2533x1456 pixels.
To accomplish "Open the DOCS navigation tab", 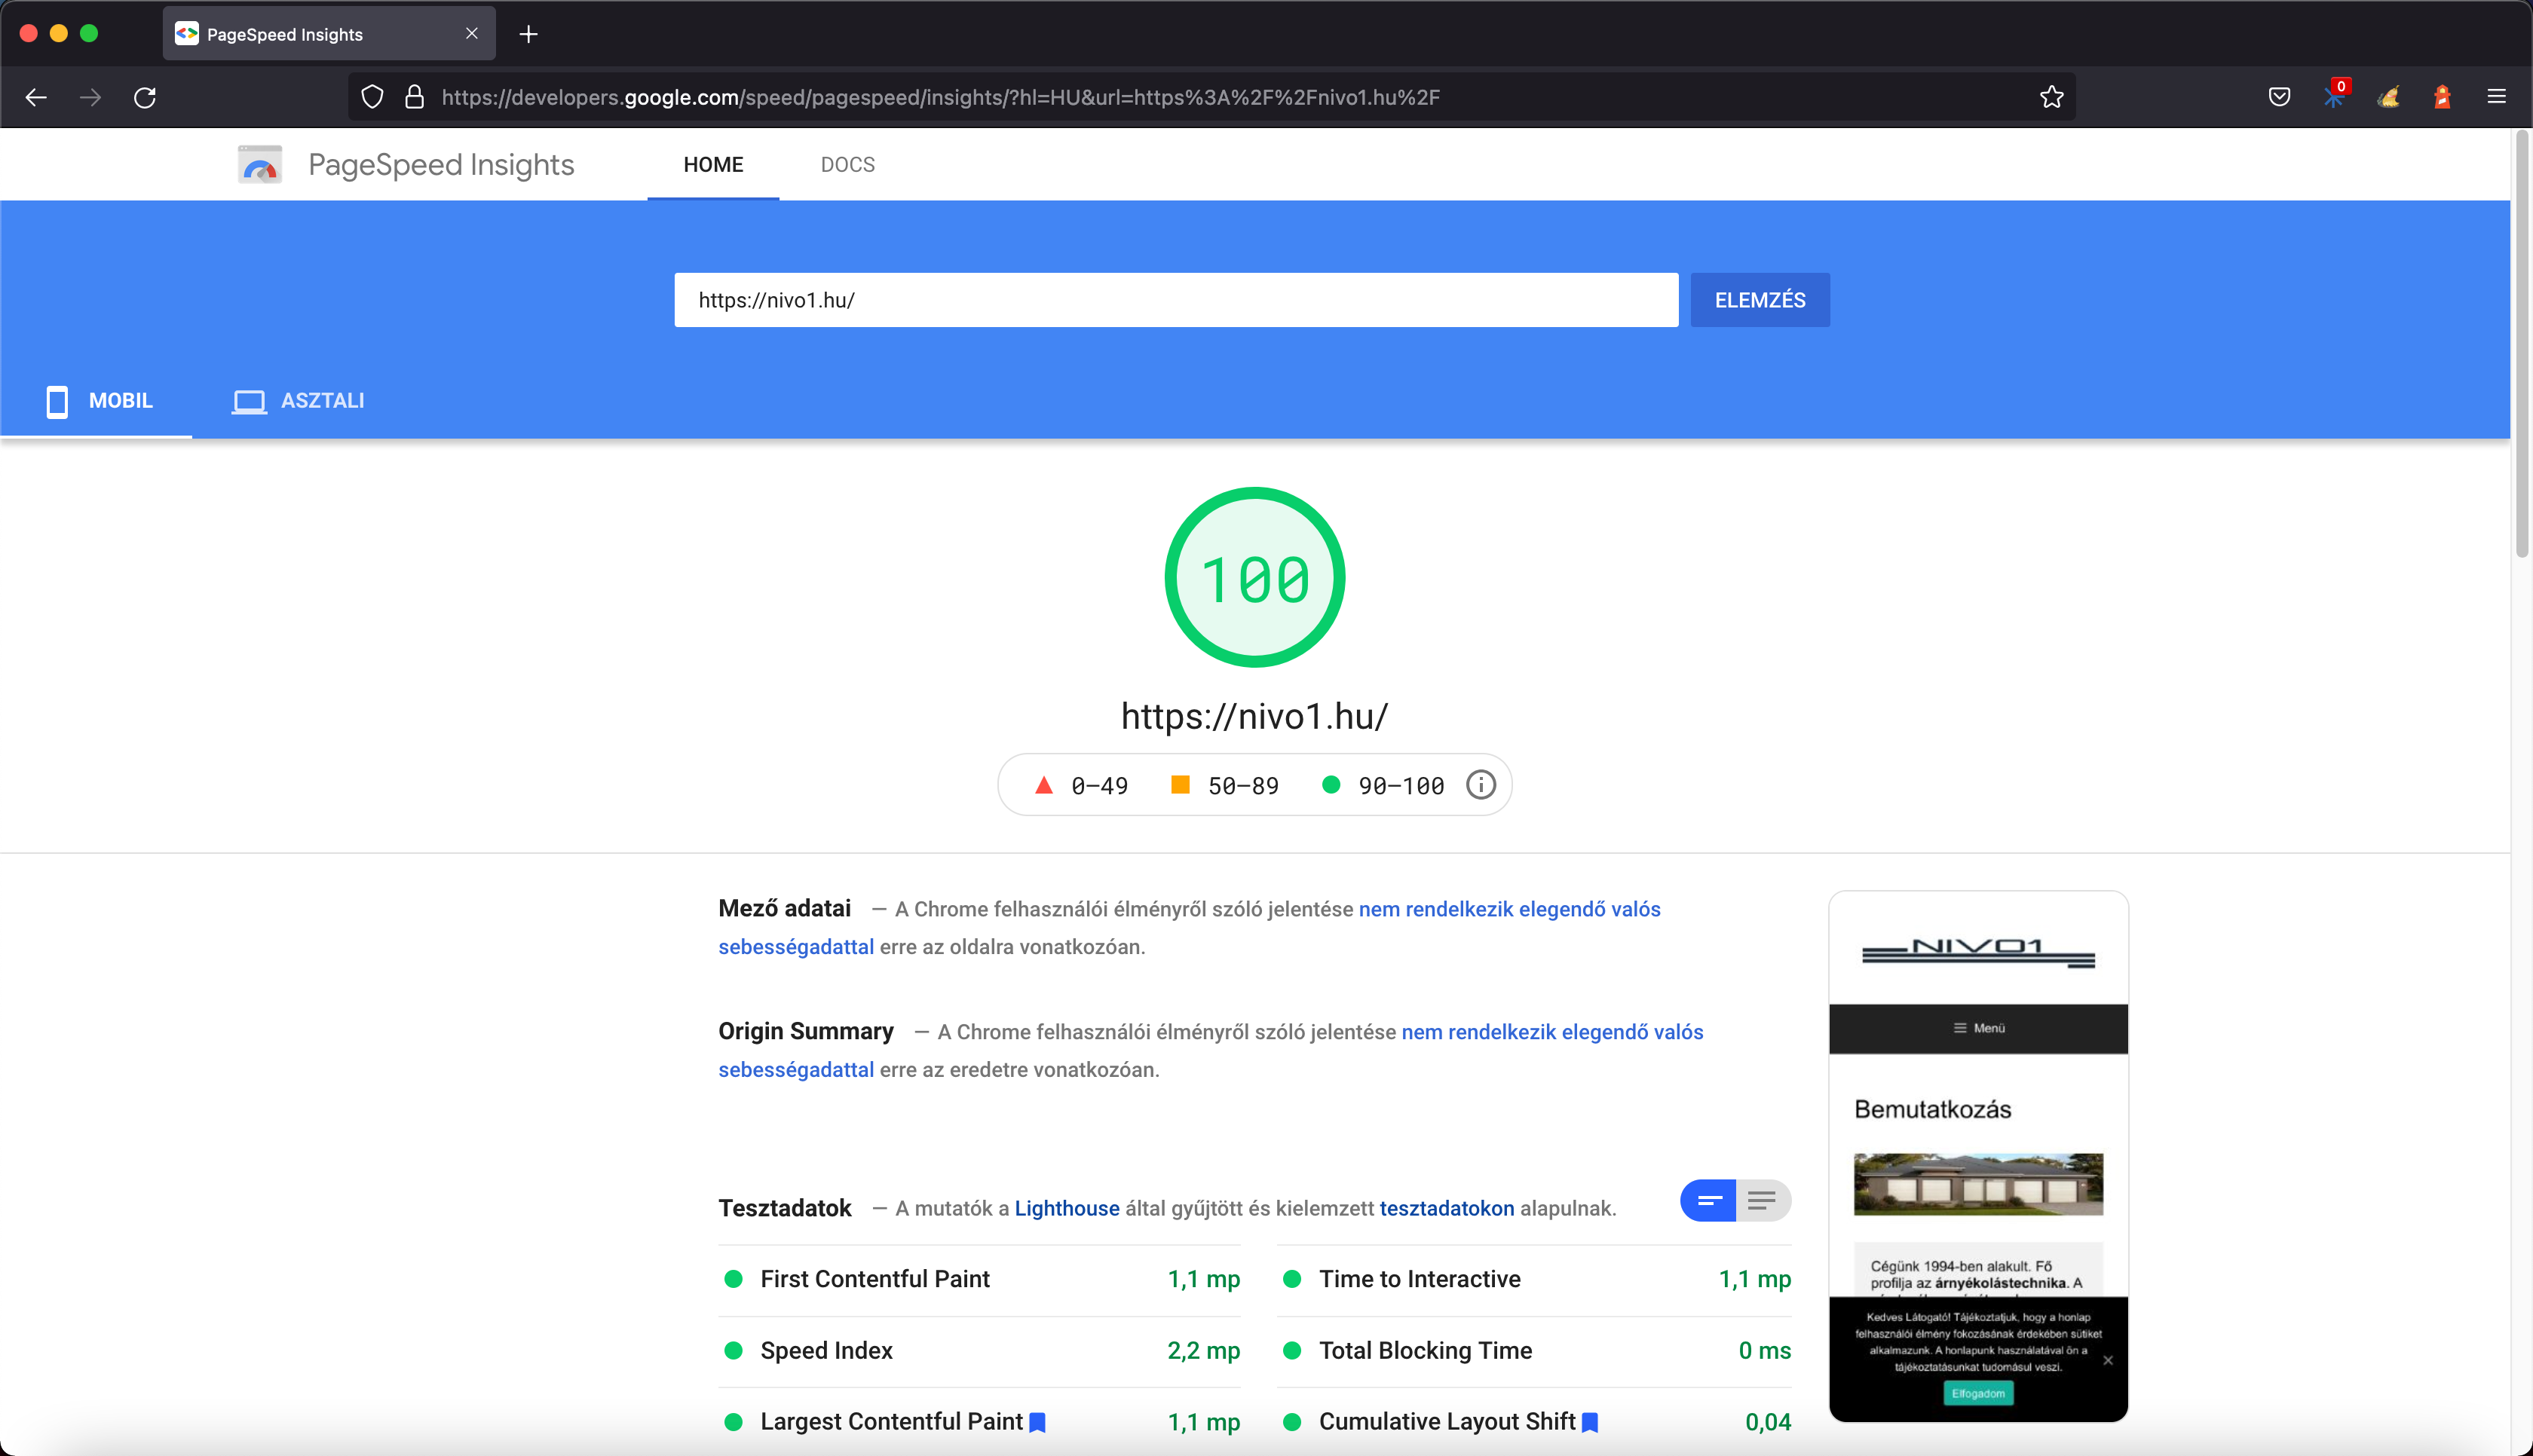I will click(x=847, y=165).
